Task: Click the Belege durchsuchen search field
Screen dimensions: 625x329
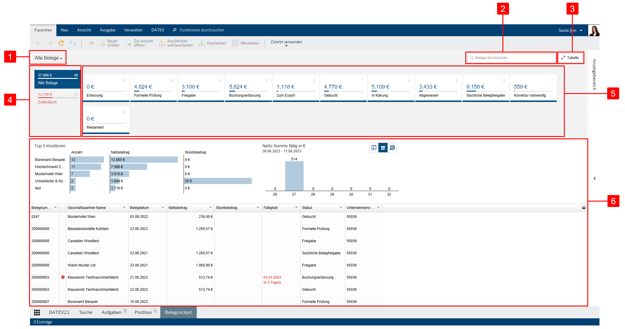Action: pos(511,58)
